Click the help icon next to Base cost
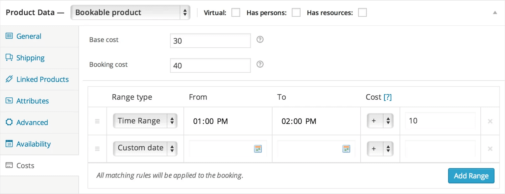This screenshot has height=194, width=505. click(x=260, y=40)
